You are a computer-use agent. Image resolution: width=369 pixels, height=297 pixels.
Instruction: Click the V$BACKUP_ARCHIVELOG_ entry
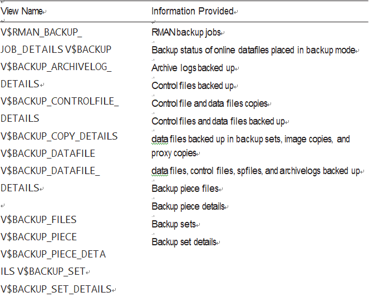point(56,67)
